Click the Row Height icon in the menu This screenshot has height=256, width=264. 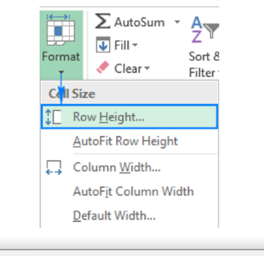[53, 117]
